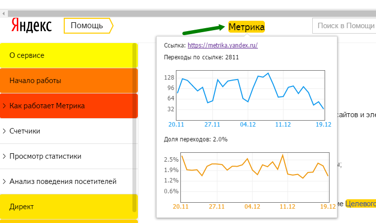Select О сервисе in sidebar
This screenshot has width=376, height=223.
(69, 55)
